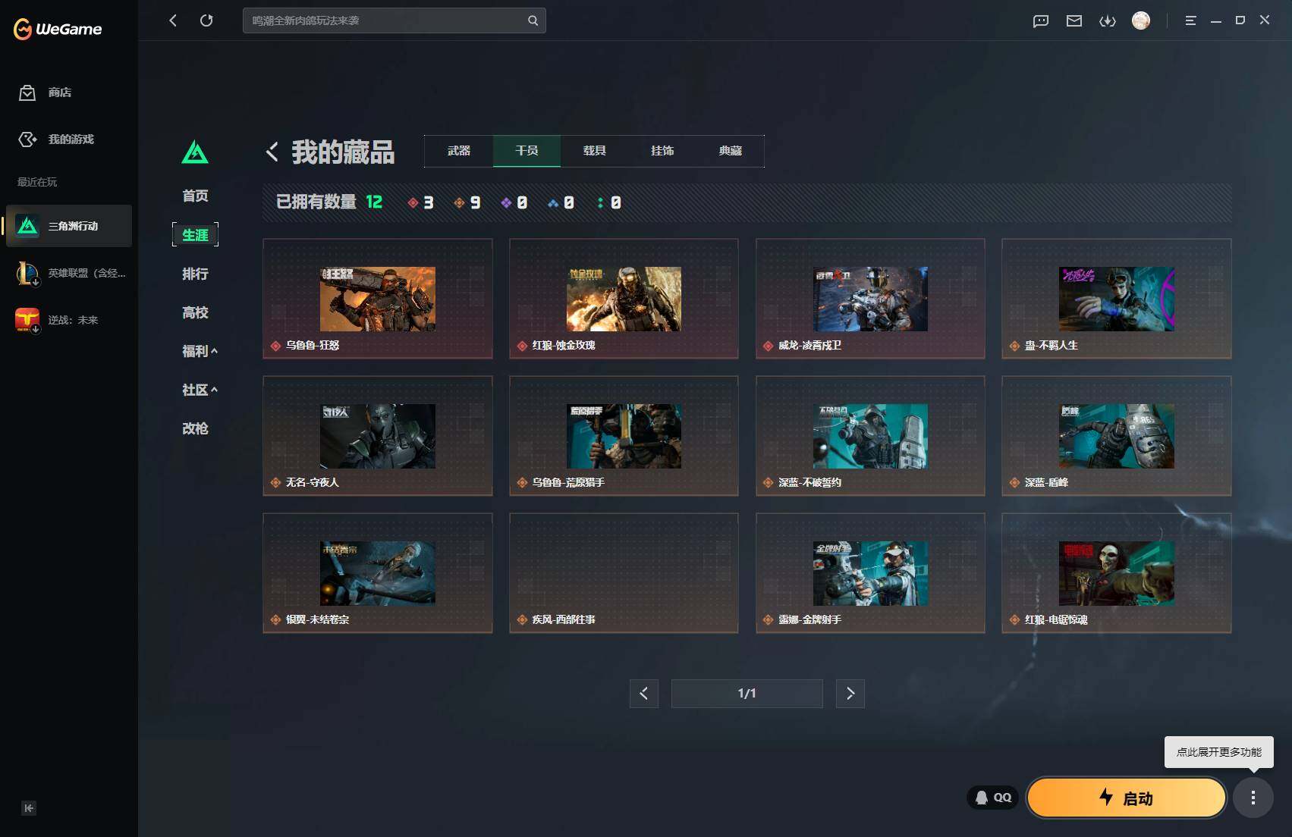Open the 深蓝-盾峰 skin card
The image size is (1292, 837).
[1117, 436]
